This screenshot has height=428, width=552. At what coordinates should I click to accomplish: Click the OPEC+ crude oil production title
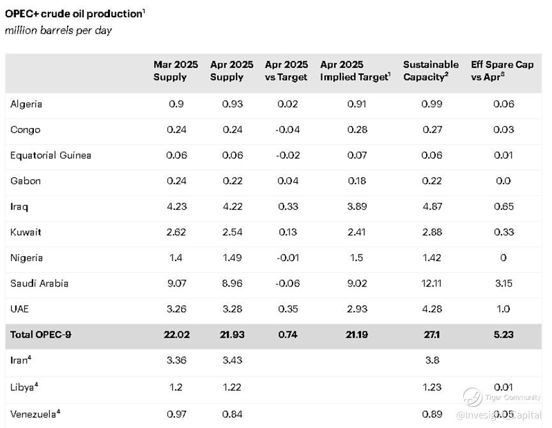(75, 13)
